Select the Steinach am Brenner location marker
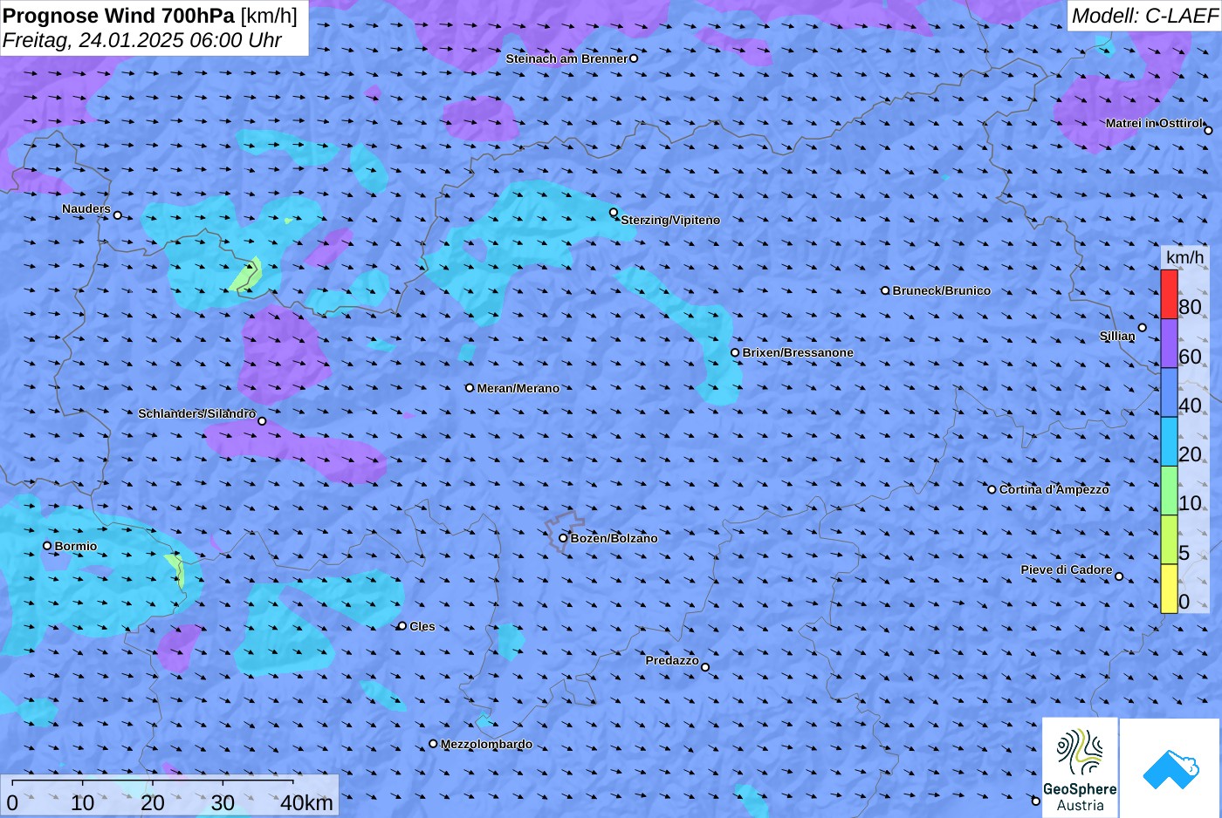 click(634, 58)
